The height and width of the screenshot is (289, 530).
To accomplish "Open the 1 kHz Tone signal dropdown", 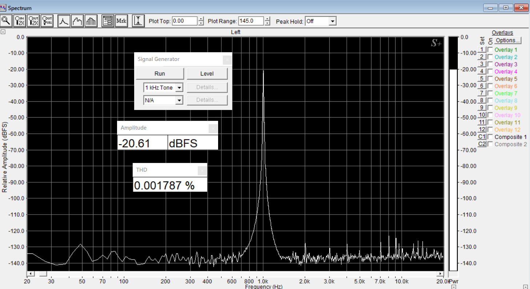I will click(179, 88).
